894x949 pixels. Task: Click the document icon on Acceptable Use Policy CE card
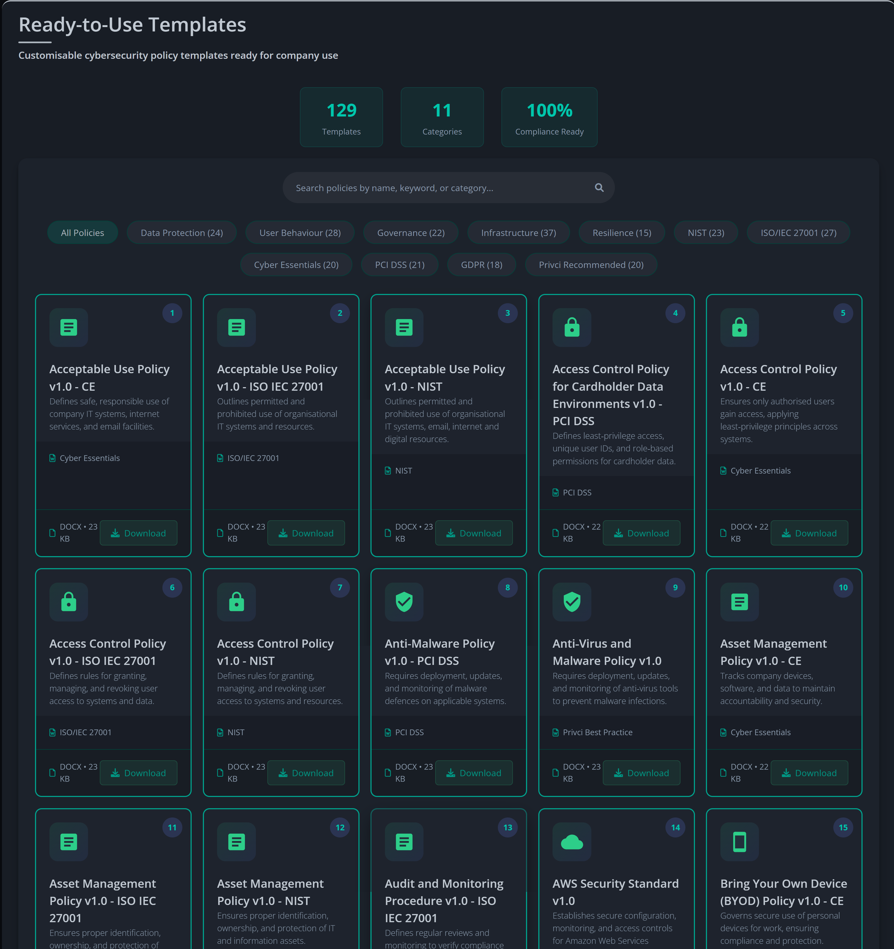point(69,328)
